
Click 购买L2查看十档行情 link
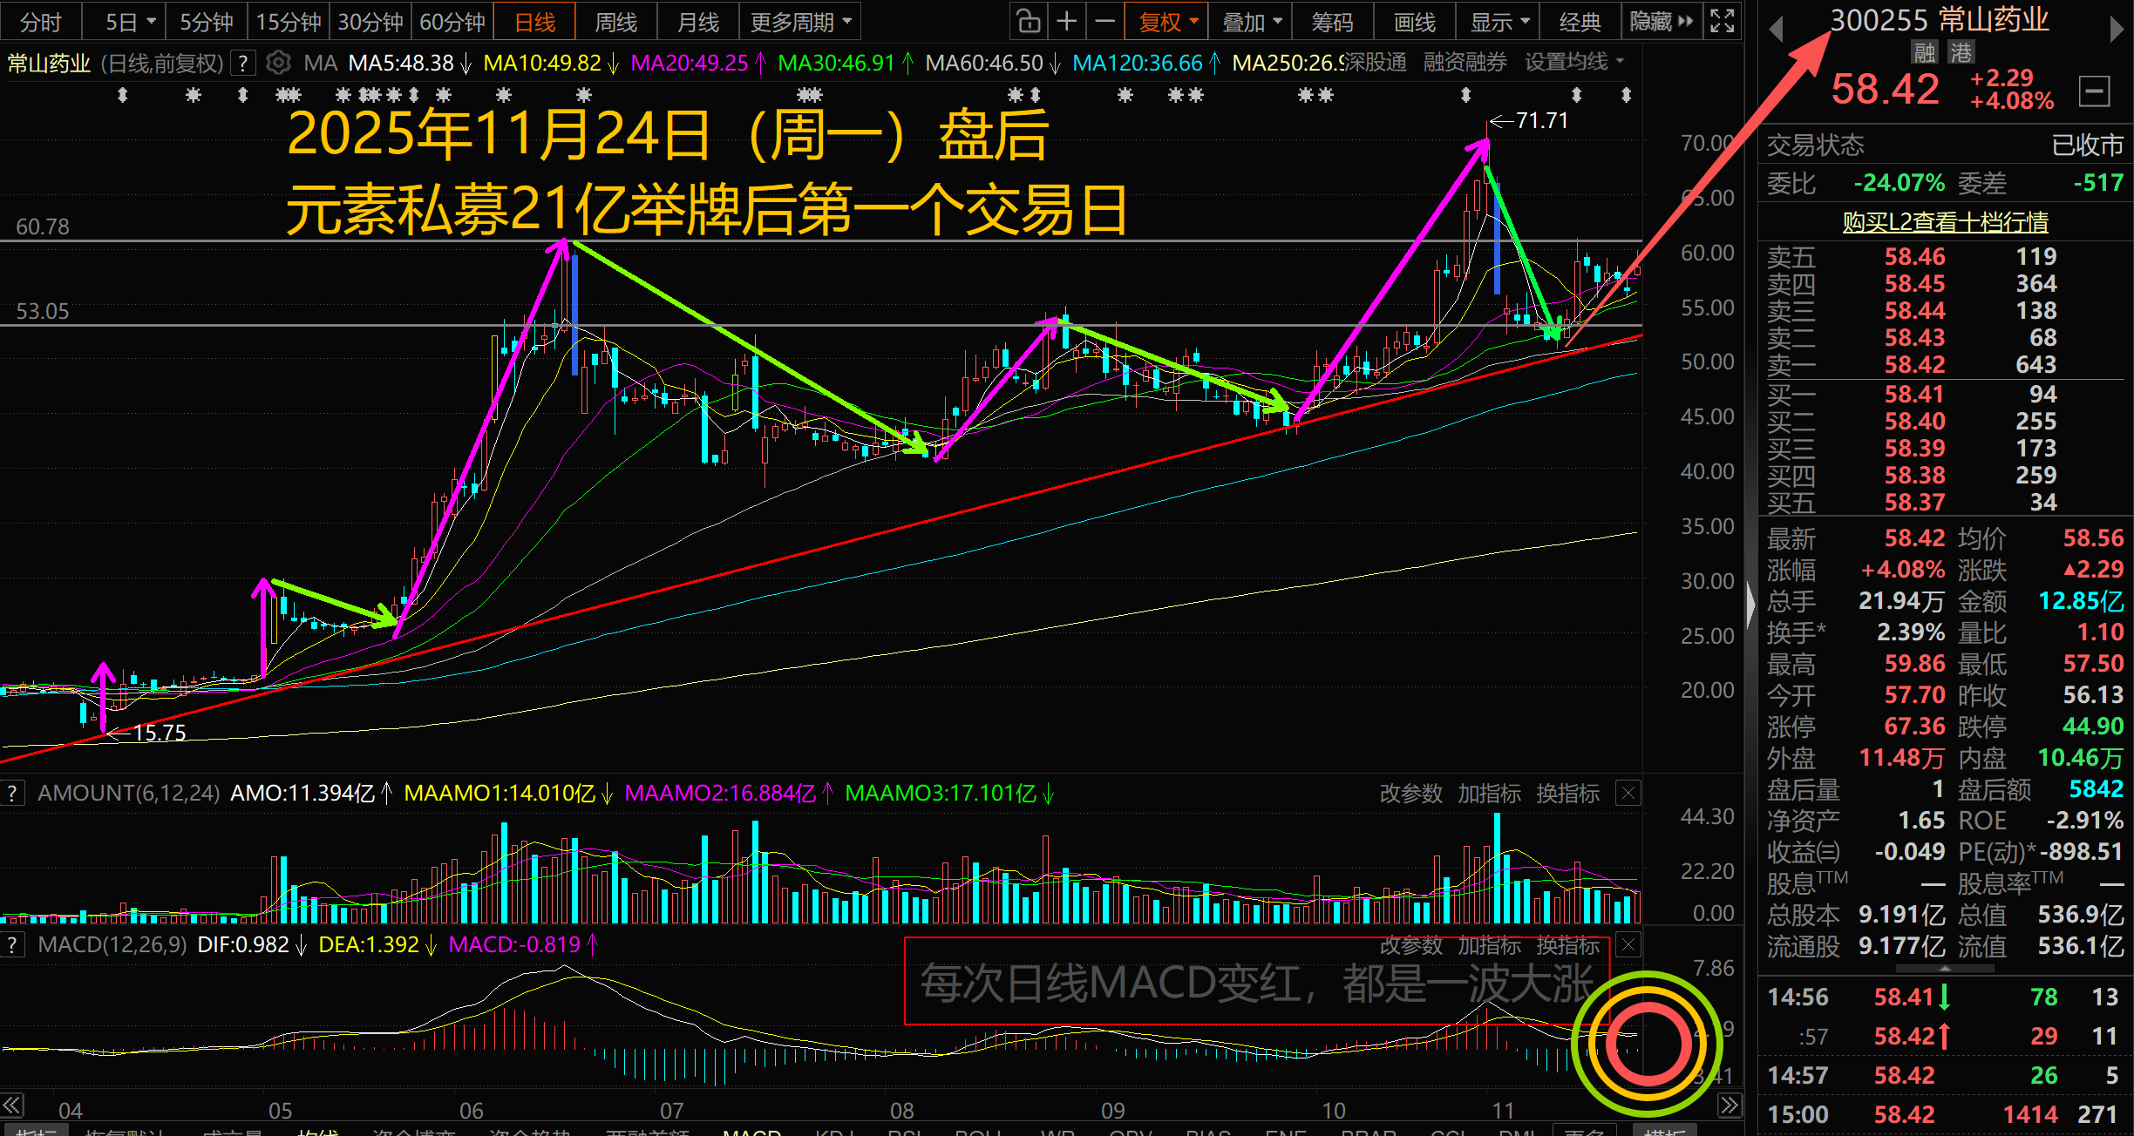click(1945, 222)
